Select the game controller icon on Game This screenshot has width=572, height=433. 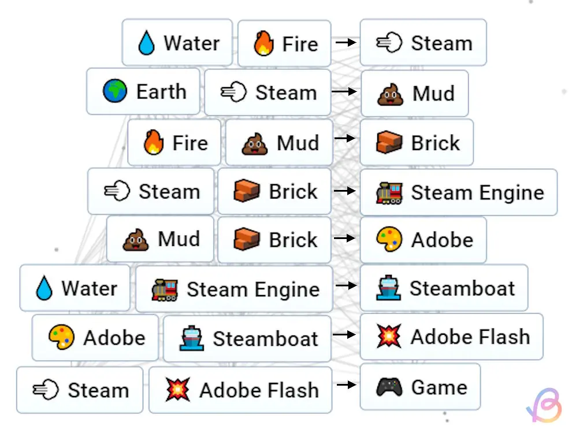pyautogui.click(x=389, y=387)
